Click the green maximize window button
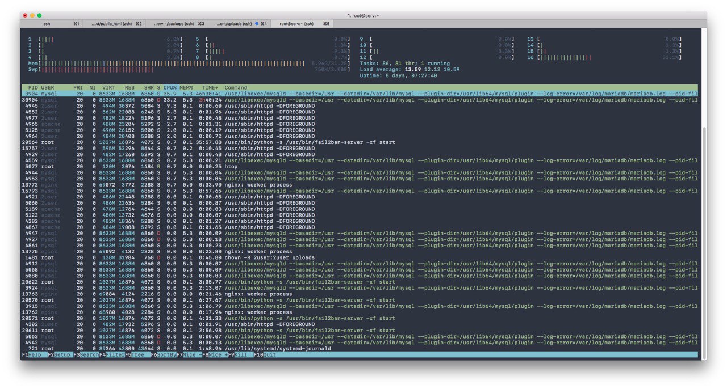 pyautogui.click(x=40, y=15)
